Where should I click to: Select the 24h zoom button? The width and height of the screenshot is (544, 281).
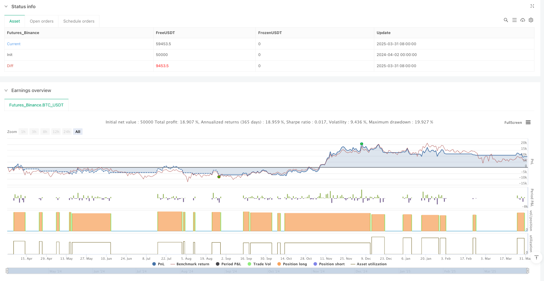[x=67, y=132]
